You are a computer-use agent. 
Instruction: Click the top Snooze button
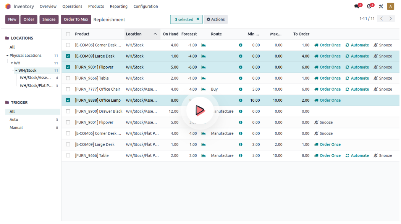coord(49,19)
